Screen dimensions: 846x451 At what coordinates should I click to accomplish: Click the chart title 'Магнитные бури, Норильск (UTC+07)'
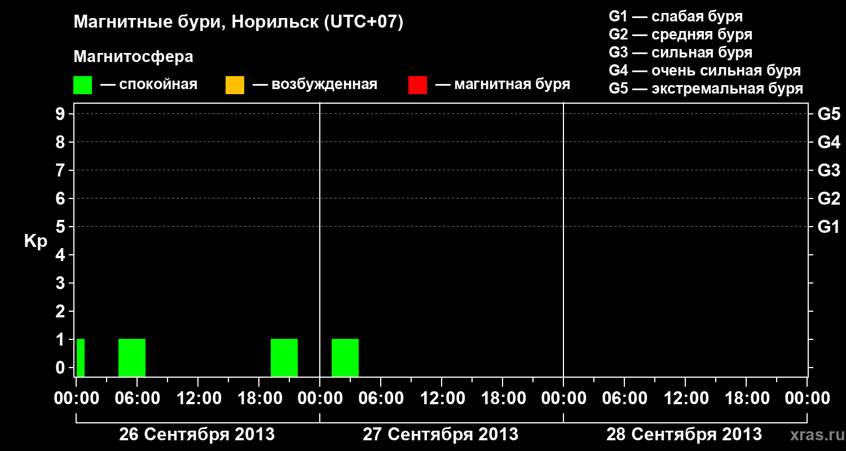(x=239, y=23)
